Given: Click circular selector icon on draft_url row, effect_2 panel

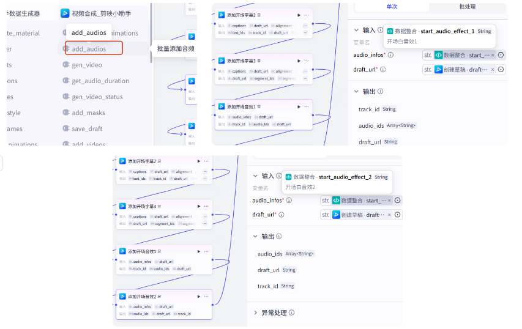Looking at the screenshot, I should 398,215.
